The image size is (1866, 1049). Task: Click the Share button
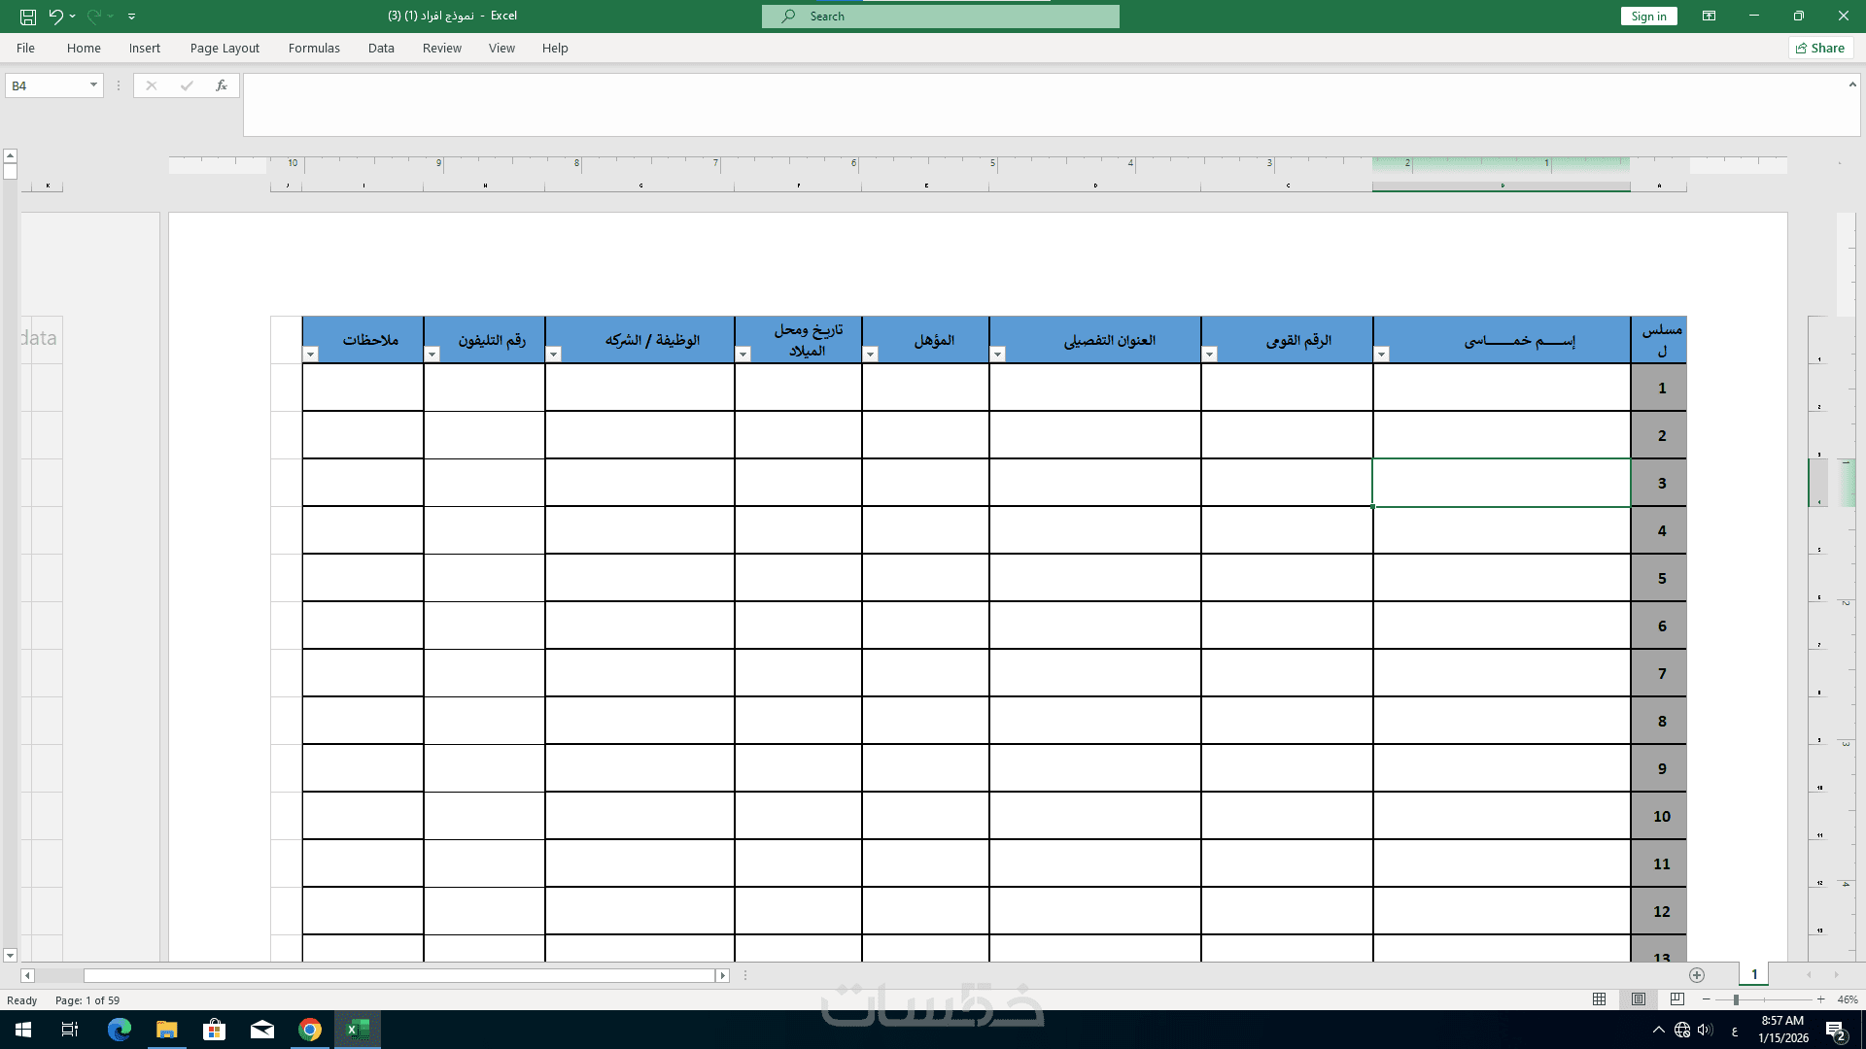[1820, 48]
